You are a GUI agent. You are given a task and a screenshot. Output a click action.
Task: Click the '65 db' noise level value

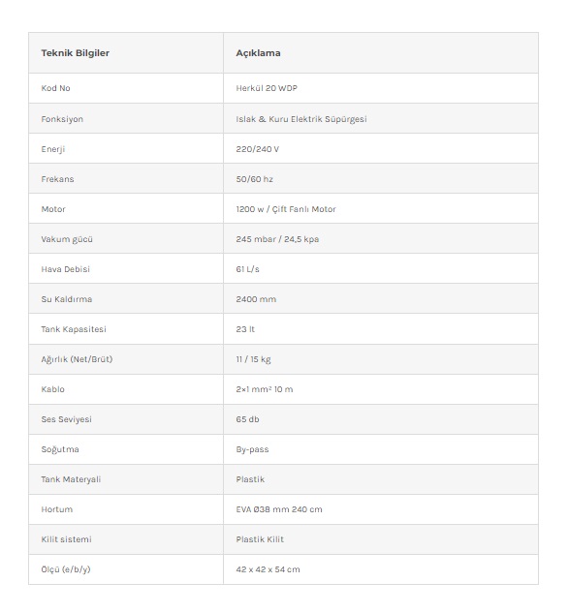pyautogui.click(x=247, y=419)
